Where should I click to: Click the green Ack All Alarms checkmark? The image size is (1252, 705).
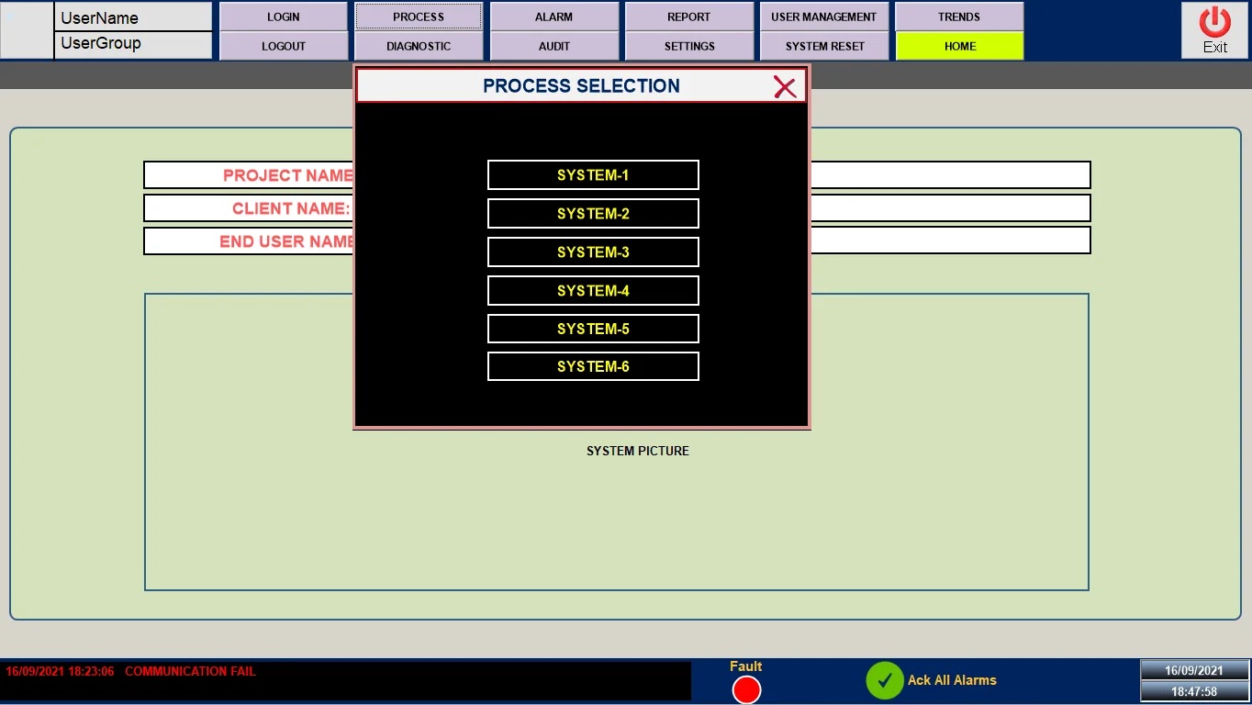tap(885, 680)
